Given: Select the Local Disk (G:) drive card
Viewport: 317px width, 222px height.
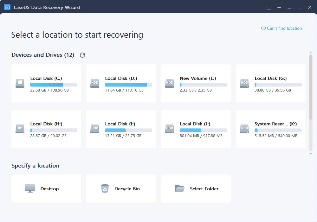Looking at the screenshot, I should pyautogui.click(x=270, y=83).
